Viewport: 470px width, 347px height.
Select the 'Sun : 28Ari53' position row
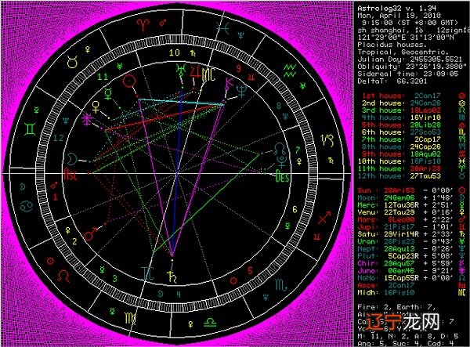point(411,190)
